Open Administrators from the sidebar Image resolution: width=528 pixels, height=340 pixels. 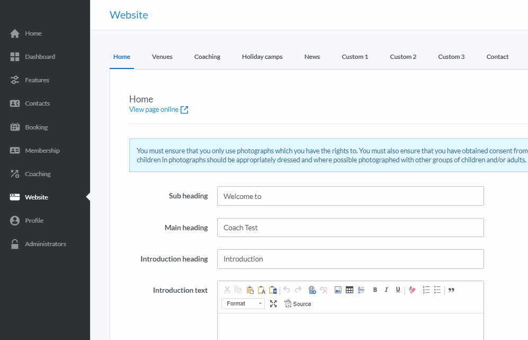(46, 244)
